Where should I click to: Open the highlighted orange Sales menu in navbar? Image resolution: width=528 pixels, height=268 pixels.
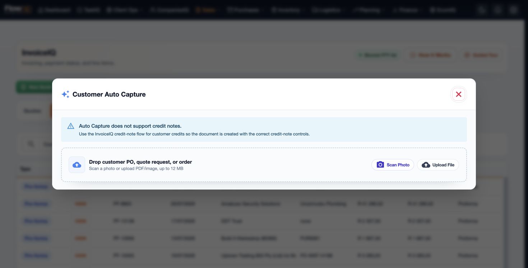coord(206,10)
